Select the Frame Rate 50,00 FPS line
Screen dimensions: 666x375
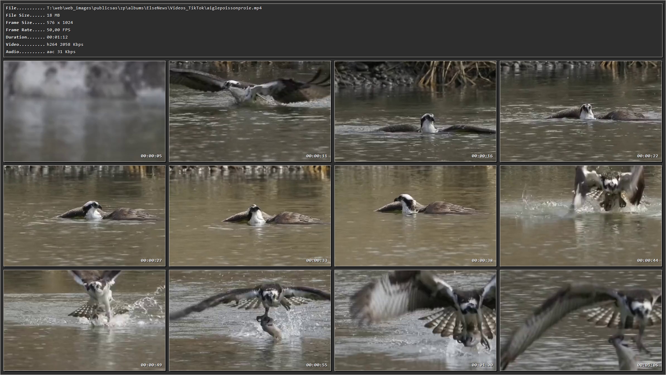[x=58, y=30]
